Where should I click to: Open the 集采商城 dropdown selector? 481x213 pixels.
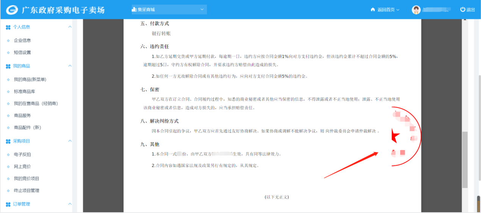[169, 9]
